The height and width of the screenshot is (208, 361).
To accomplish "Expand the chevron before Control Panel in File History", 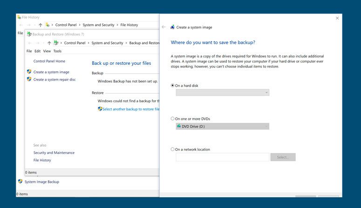I will [52, 25].
